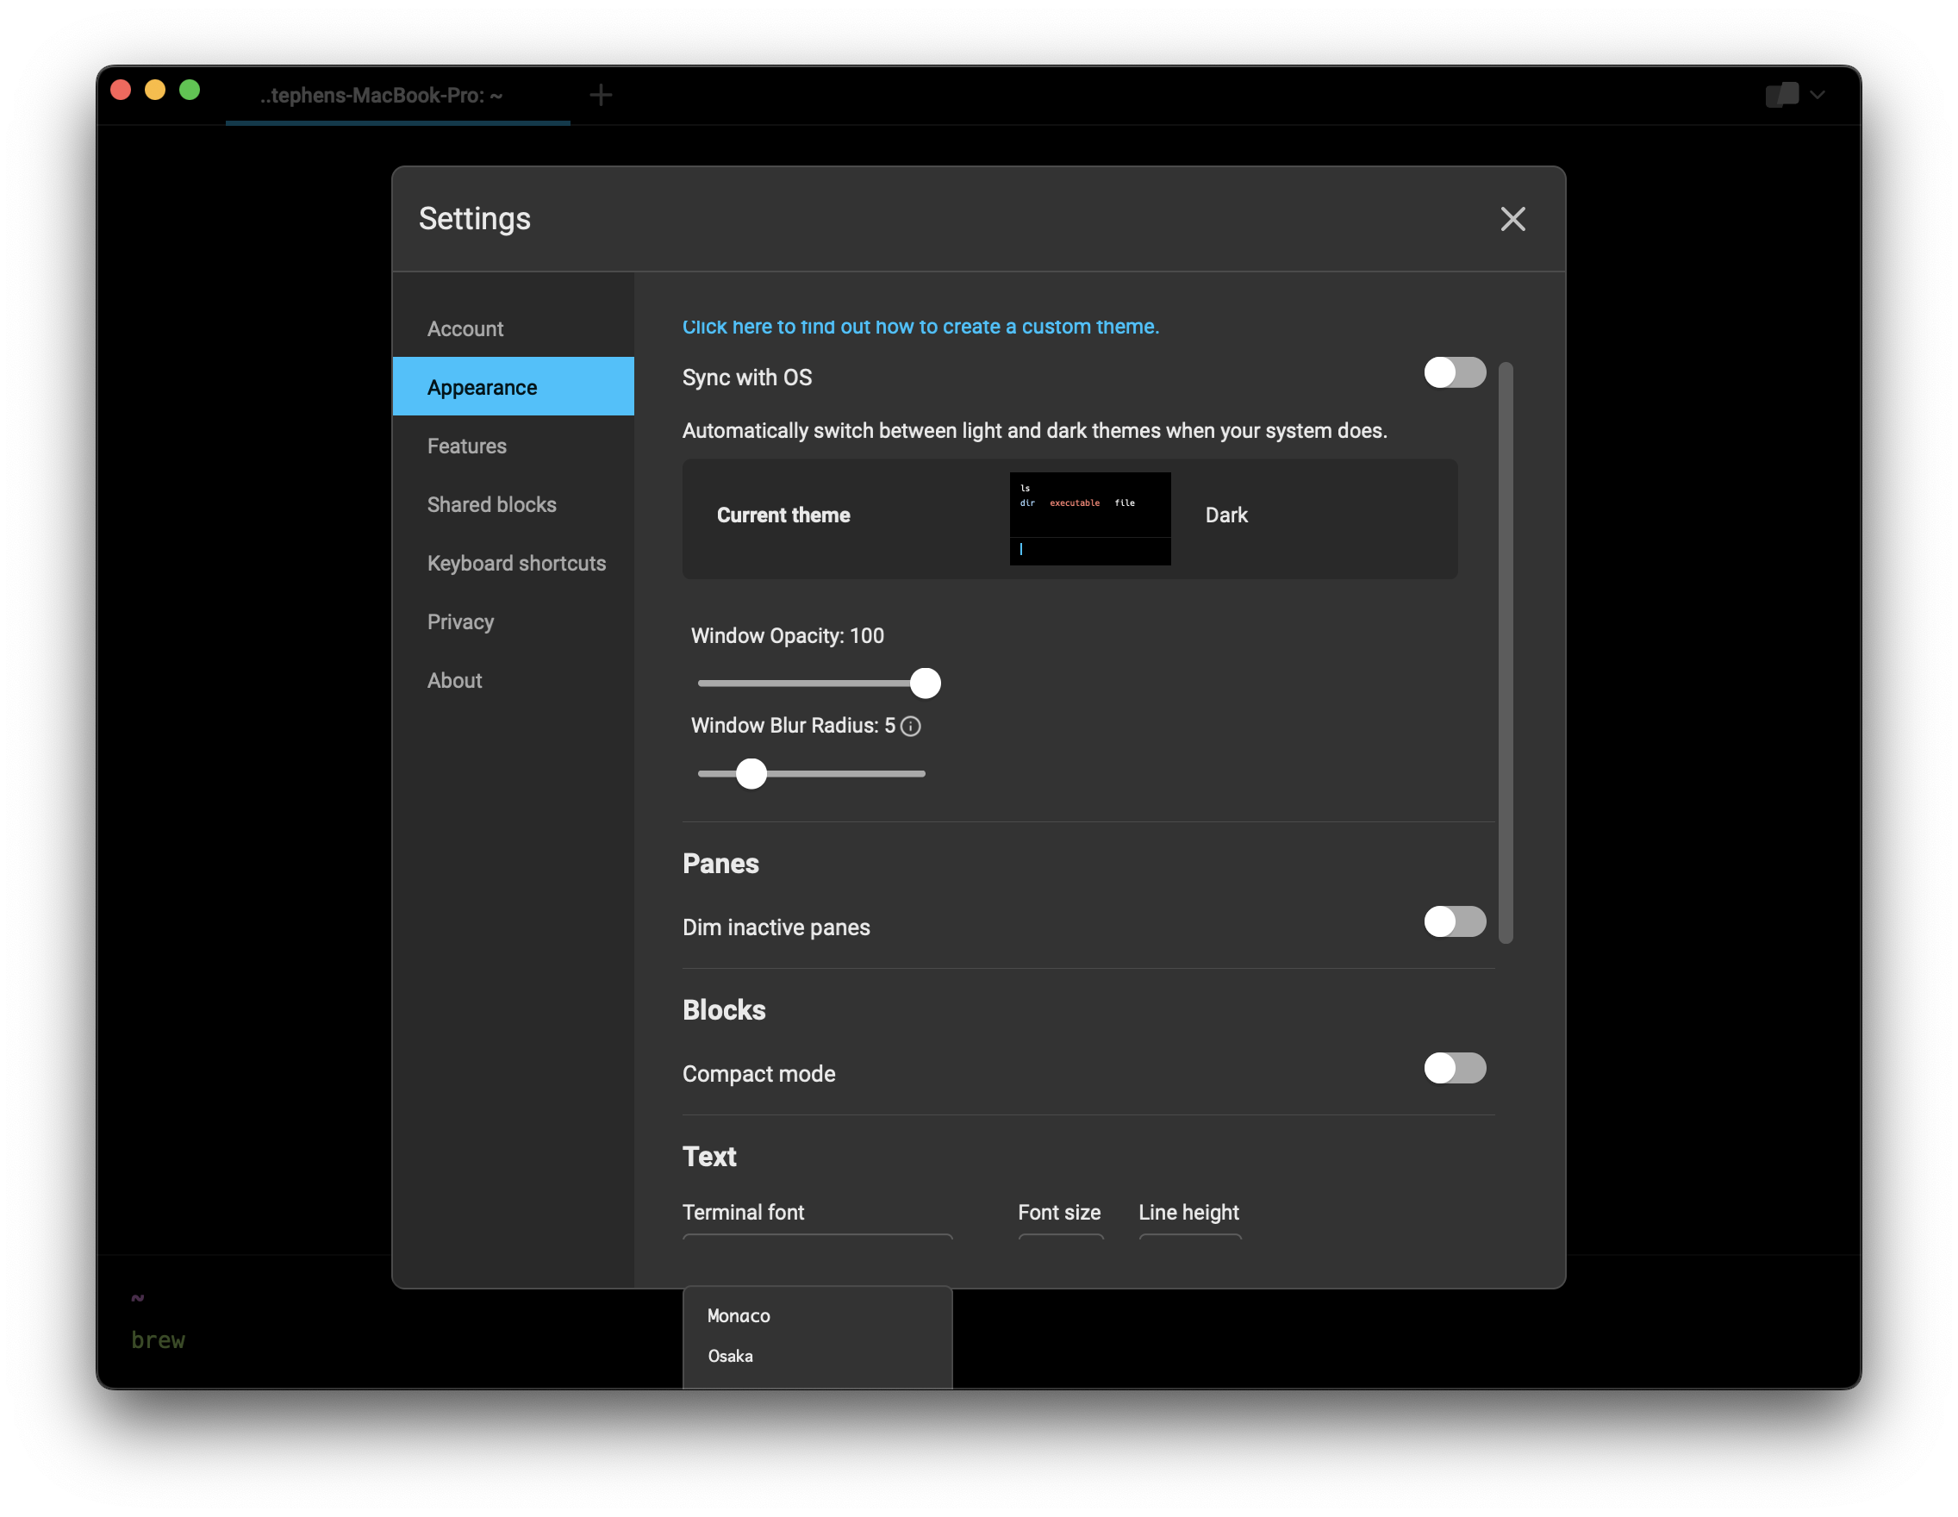Choose Osaka from the font list
Screen dimensions: 1958x1517
[817, 1357]
